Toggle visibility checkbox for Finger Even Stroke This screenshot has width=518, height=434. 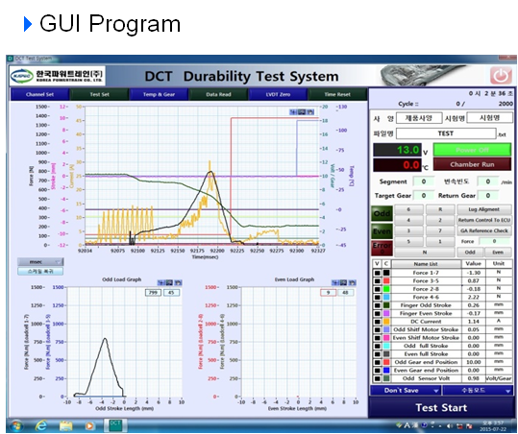tap(378, 313)
